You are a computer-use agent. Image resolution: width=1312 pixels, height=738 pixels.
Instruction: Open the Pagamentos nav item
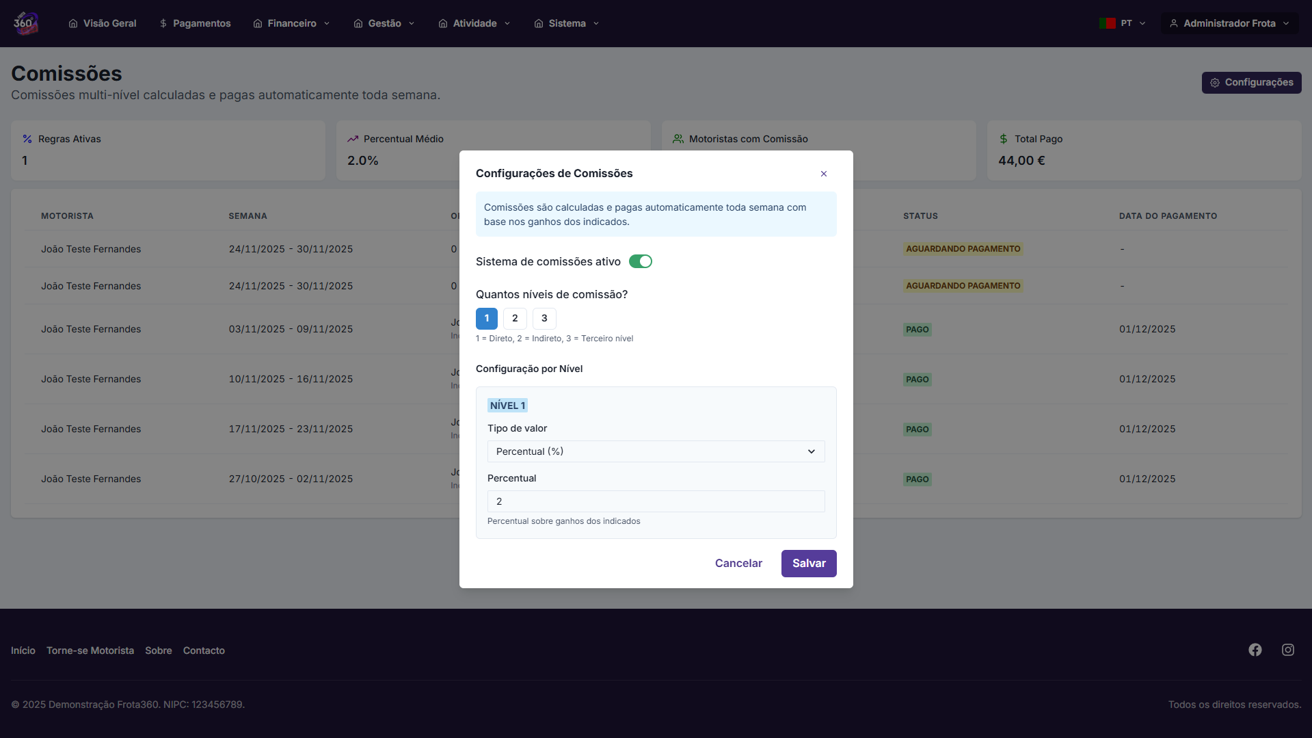(x=195, y=23)
